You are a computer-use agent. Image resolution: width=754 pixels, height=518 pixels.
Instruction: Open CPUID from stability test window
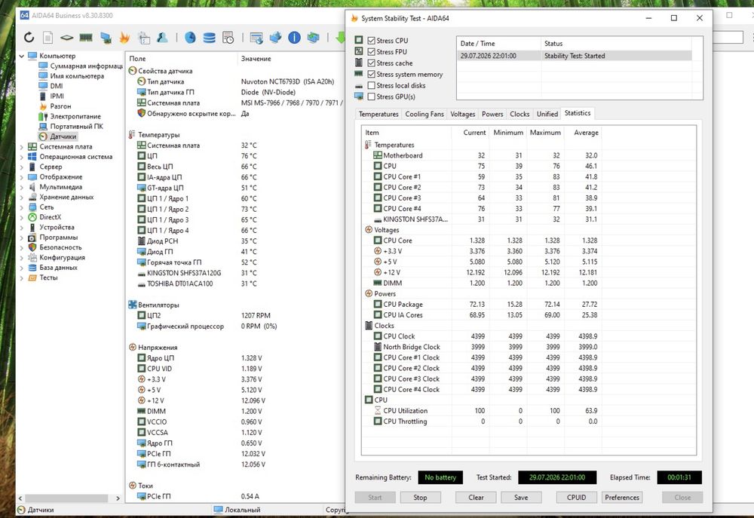(576, 498)
